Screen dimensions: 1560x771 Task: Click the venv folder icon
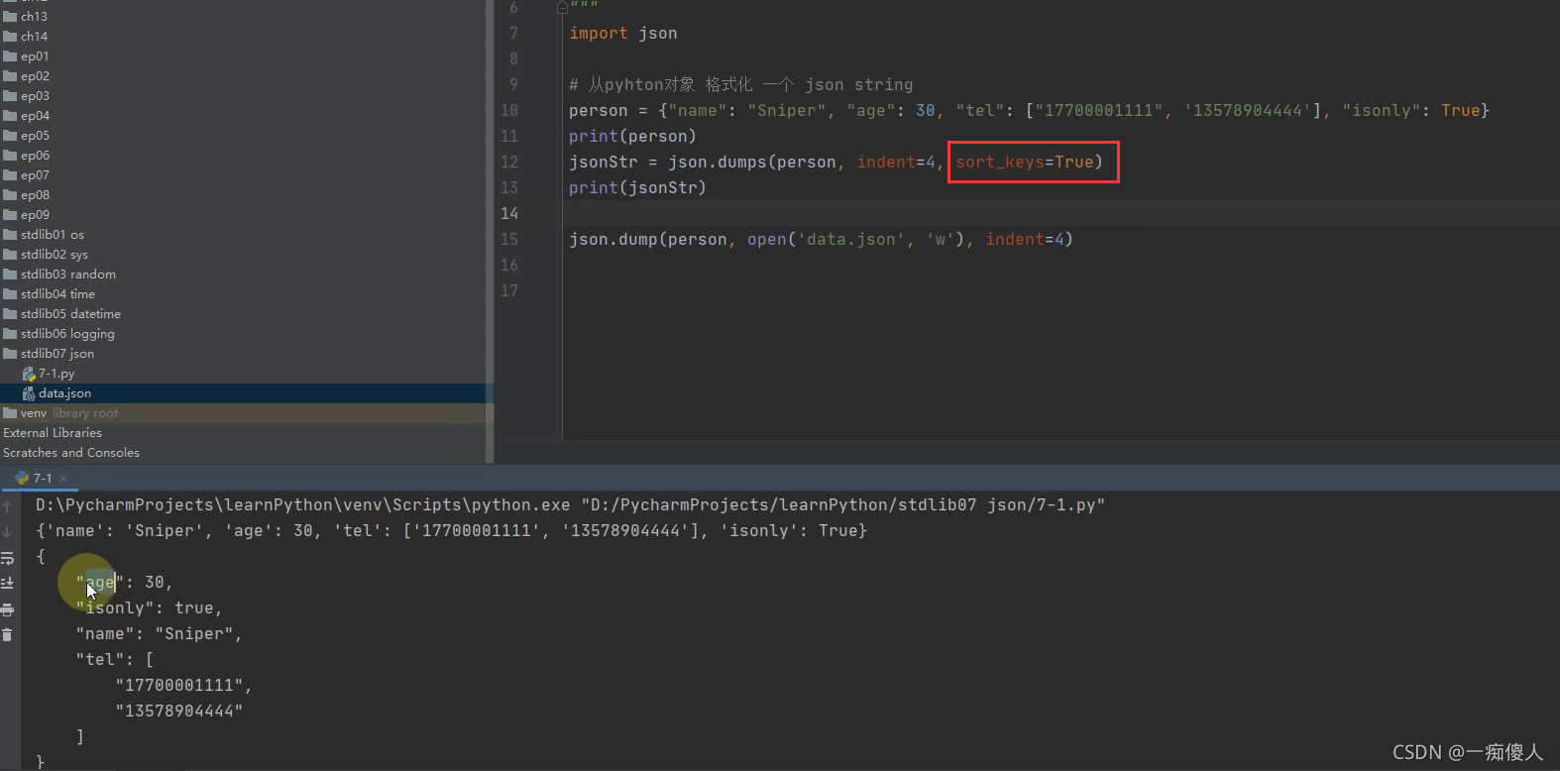click(10, 413)
